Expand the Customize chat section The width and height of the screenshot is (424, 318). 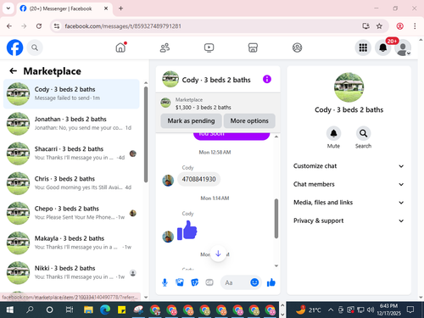[x=349, y=166]
